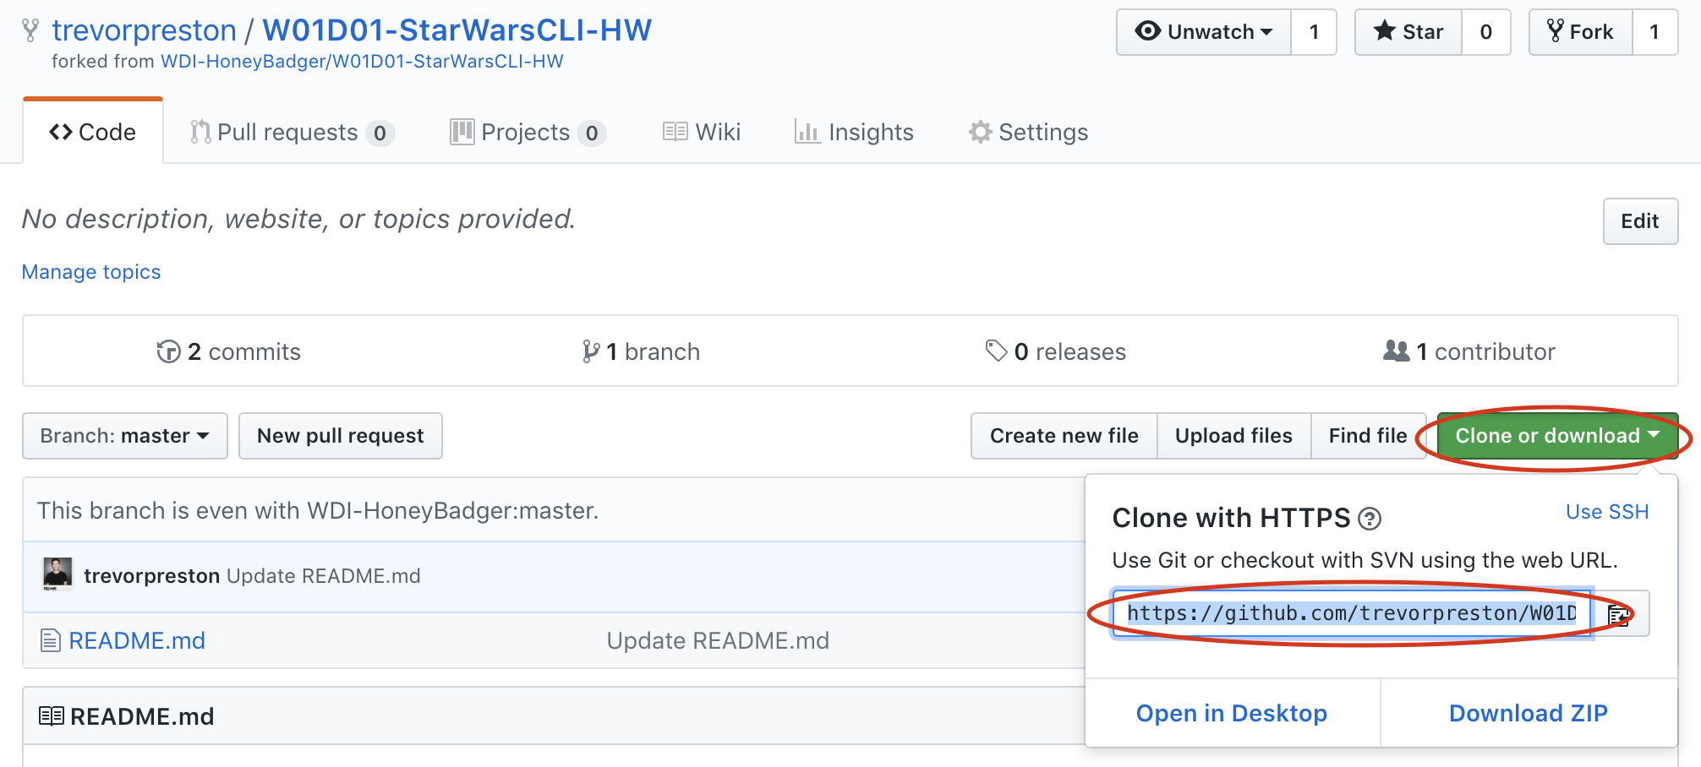Screen dimensions: 1701x767
Task: Toggle the Clone or download dropdown
Action: click(x=1557, y=436)
